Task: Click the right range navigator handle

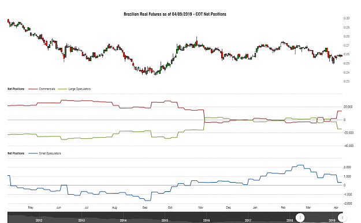Action: click(342, 217)
